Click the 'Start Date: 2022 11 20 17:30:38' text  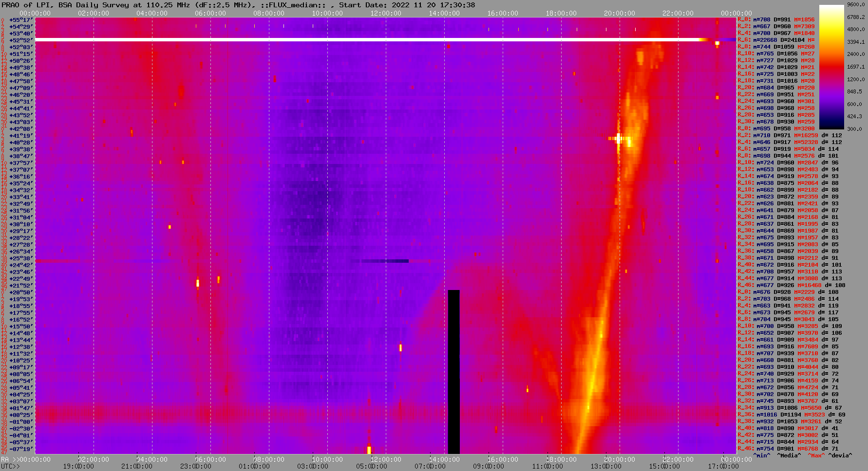(x=407, y=5)
